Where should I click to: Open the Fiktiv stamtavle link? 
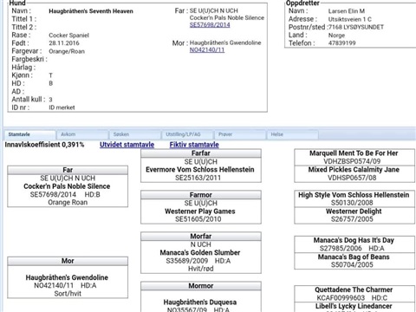tap(194, 145)
